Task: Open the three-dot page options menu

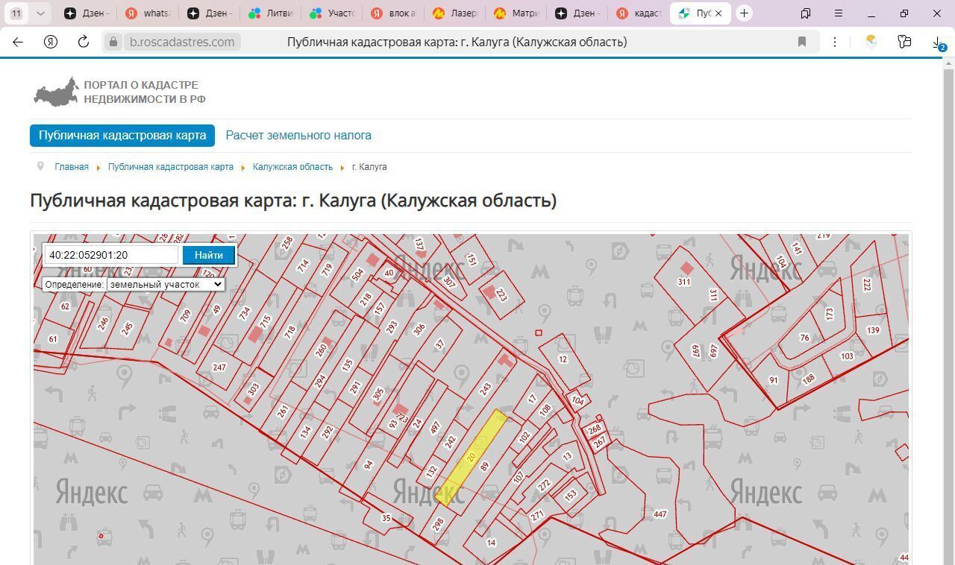Action: 835,42
